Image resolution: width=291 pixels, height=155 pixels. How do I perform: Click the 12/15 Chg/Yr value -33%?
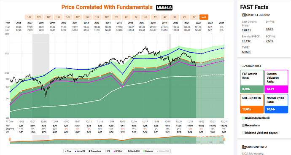click(x=122, y=129)
